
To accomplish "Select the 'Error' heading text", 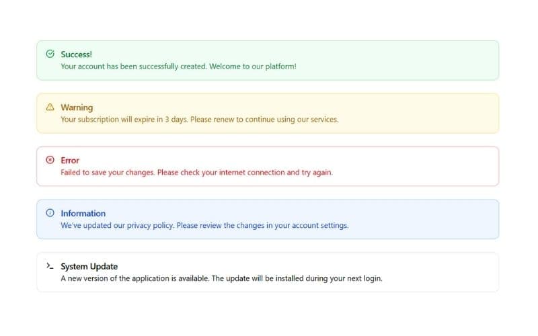I will (x=70, y=161).
